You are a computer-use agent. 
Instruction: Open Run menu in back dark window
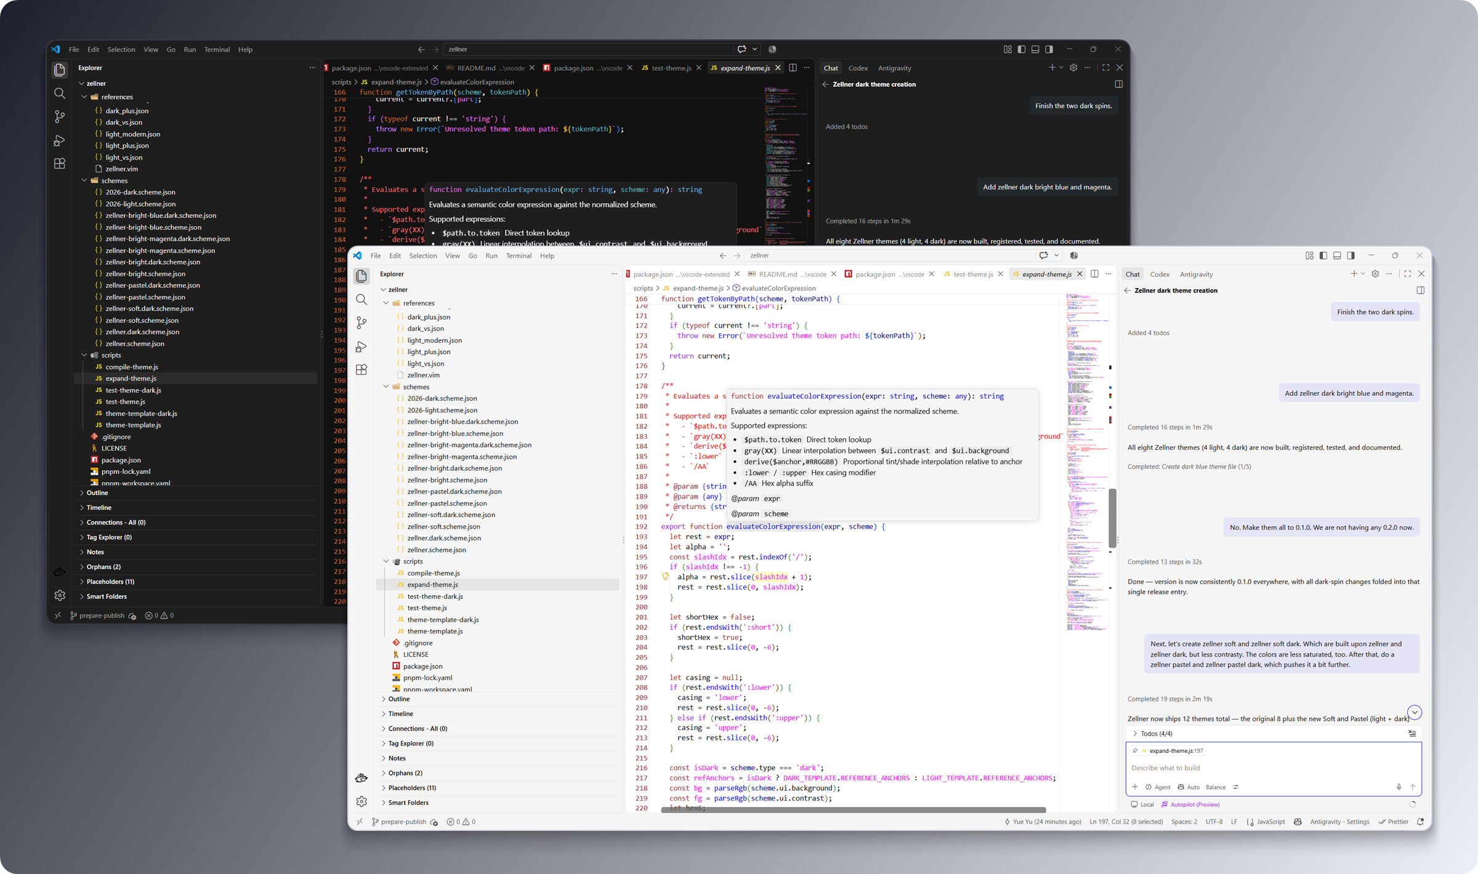pyautogui.click(x=190, y=49)
